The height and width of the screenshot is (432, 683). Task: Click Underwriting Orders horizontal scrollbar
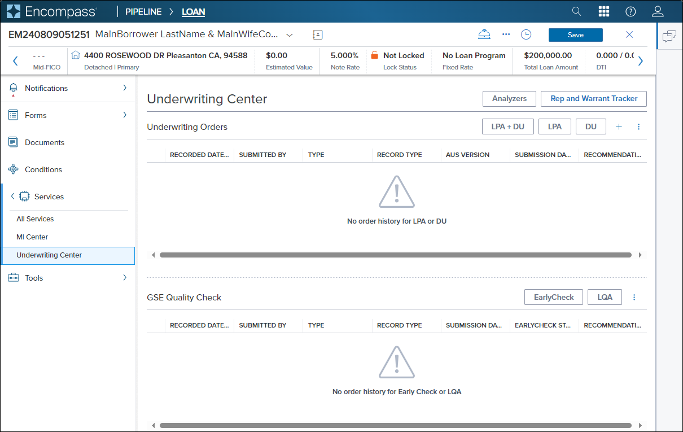coord(396,255)
